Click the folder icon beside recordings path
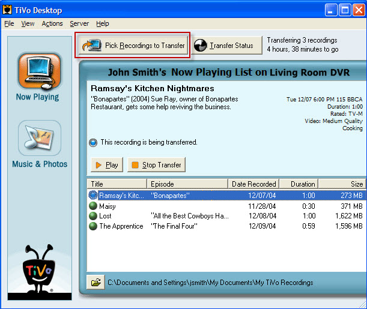The image size is (367, 309). point(96,283)
